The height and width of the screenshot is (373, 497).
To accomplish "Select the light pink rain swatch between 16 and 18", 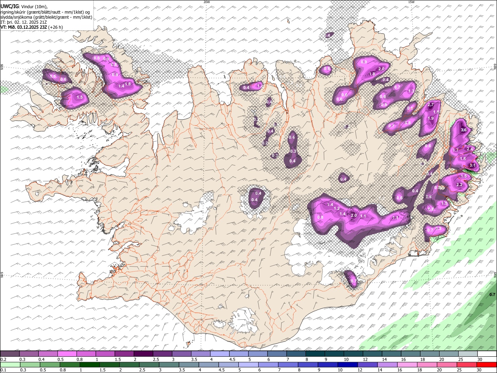I will 407,365.
